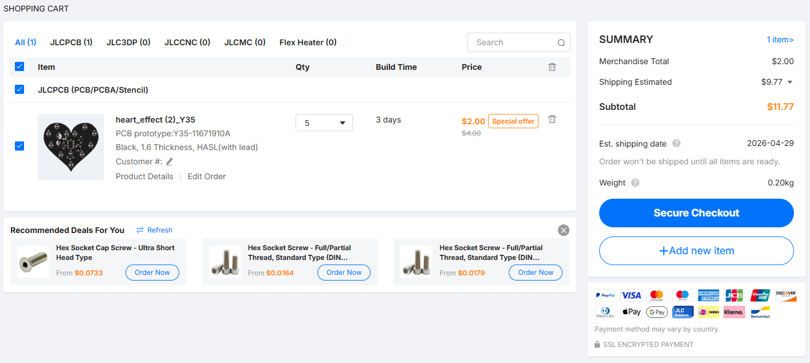Image resolution: width=810 pixels, height=363 pixels.
Task: Click the Bancontact payment icon
Action: [x=760, y=312]
